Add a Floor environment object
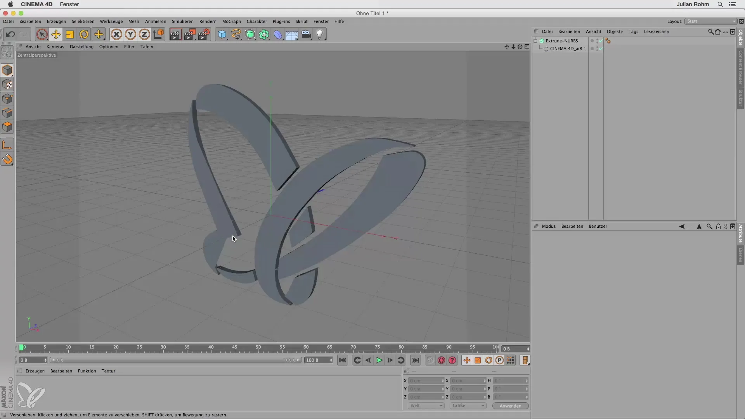The image size is (745, 419). coord(292,34)
